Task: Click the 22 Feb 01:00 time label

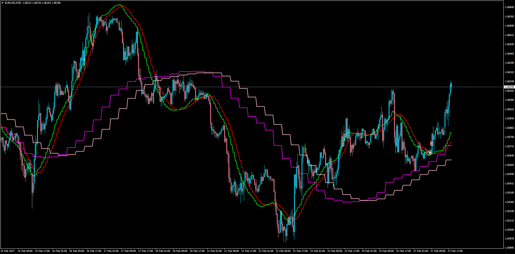Action: [266, 251]
